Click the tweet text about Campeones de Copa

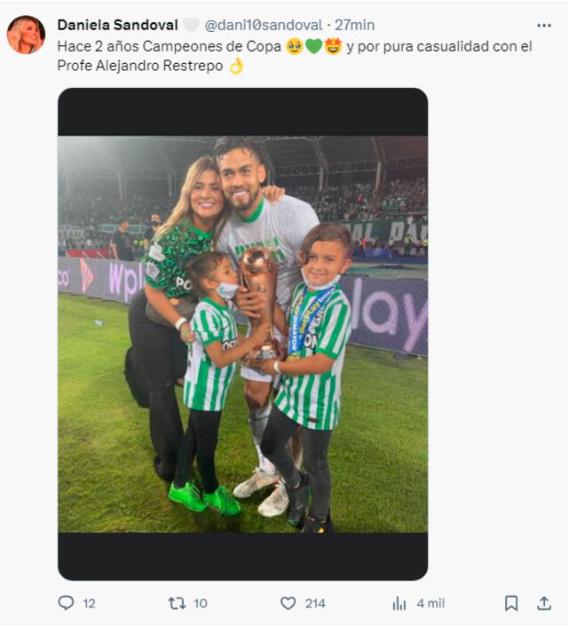click(295, 56)
